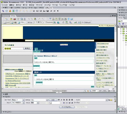The height and width of the screenshot is (114, 127).
Task: Toggle align center in Properties panel
Action: point(67,100)
